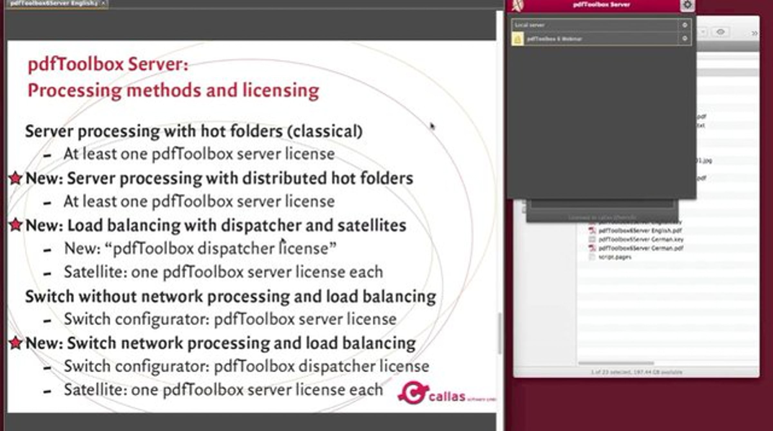The height and width of the screenshot is (431, 773).
Task: Click 'Switch without network processing and load balancing'
Action: (x=231, y=296)
